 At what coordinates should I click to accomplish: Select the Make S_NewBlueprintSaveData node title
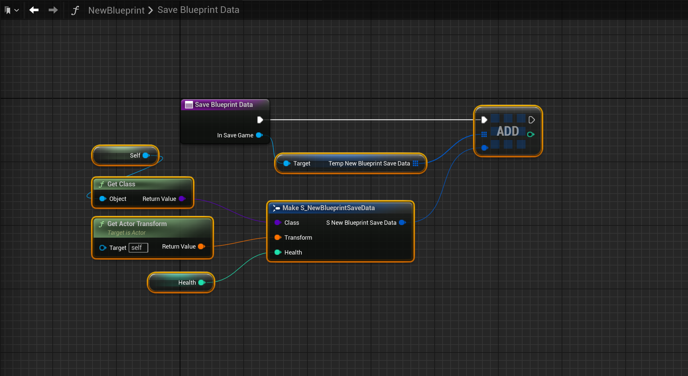pos(328,208)
